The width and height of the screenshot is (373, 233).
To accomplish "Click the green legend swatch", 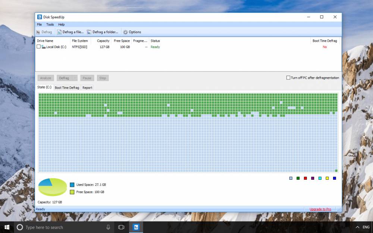I will pos(298,178).
